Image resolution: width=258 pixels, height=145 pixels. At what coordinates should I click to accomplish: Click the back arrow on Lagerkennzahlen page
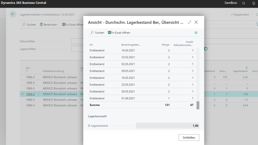13,14
